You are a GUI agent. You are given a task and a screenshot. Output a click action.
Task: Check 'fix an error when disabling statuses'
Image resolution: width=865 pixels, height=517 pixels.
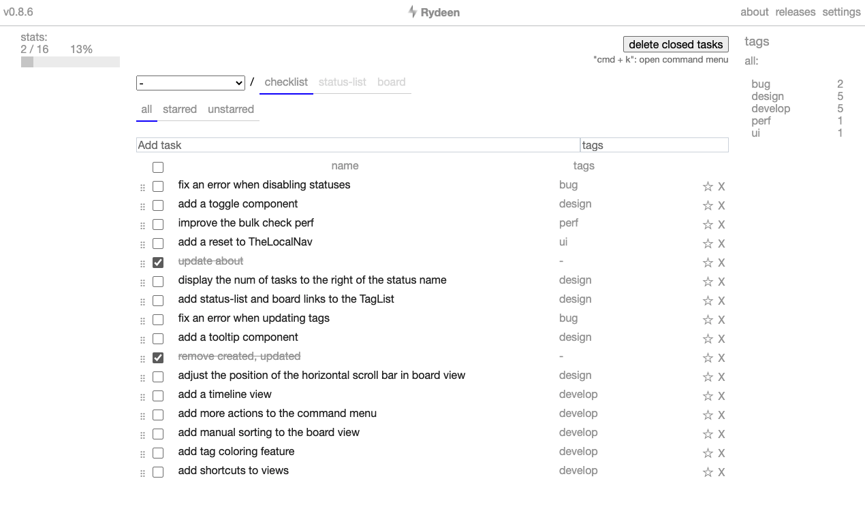pos(158,186)
